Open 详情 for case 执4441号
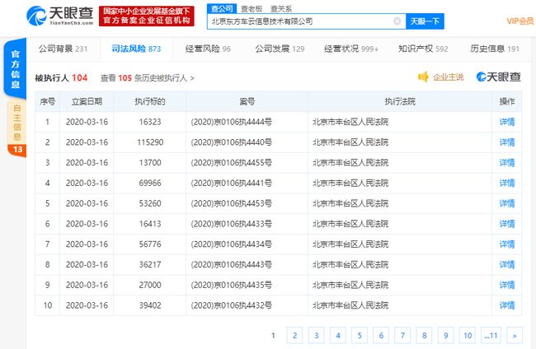Viewport: 536px width, 349px height. click(507, 184)
